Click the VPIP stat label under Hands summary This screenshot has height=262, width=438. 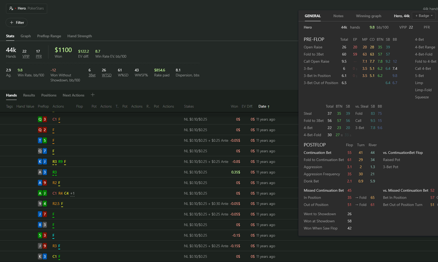point(26,56)
